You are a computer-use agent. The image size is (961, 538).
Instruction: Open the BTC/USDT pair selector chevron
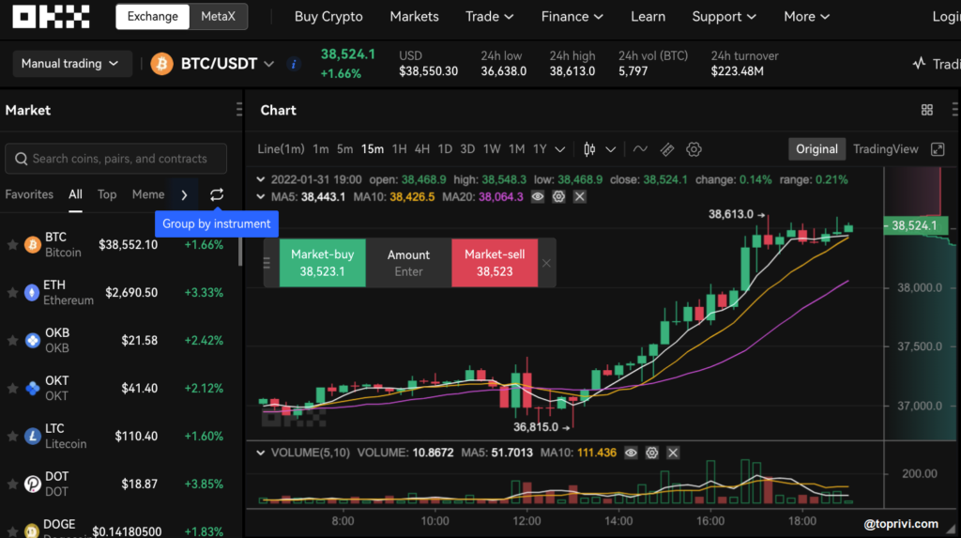click(x=269, y=64)
